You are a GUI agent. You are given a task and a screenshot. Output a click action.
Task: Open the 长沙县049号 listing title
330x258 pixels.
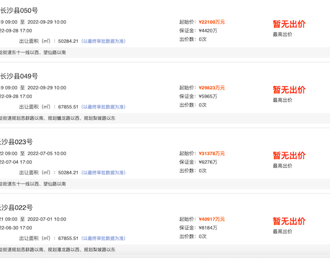[x=19, y=76]
